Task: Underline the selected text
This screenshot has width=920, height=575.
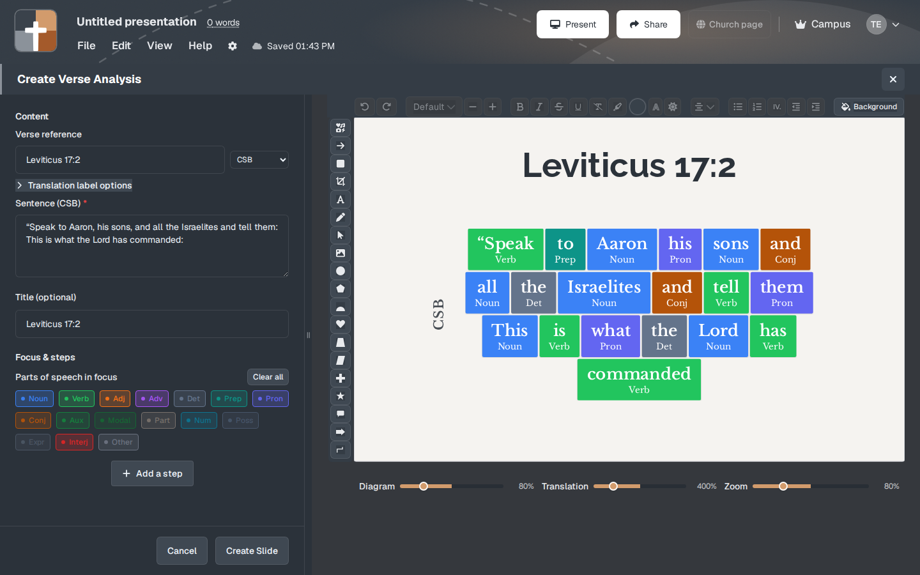Action: tap(578, 107)
